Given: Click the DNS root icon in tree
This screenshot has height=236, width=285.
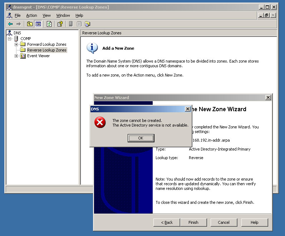Looking at the screenshot, I should (x=9, y=33).
